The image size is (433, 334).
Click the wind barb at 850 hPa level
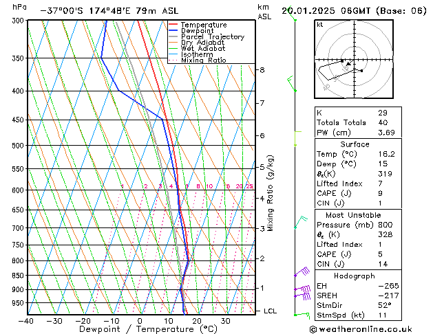pos(302,271)
